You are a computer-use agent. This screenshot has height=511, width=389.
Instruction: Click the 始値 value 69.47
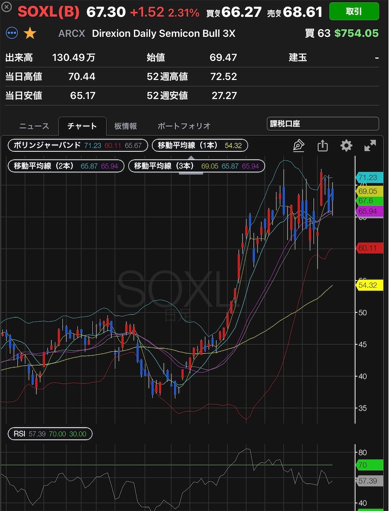coord(223,58)
